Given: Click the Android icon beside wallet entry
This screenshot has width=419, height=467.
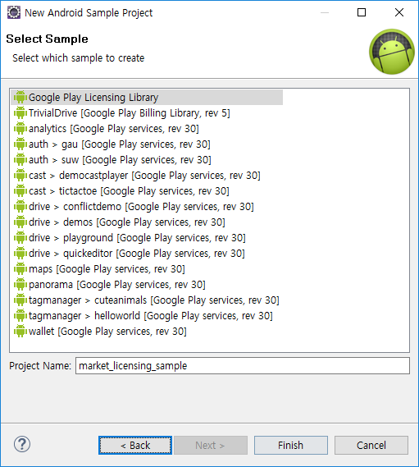Looking at the screenshot, I should (x=20, y=332).
